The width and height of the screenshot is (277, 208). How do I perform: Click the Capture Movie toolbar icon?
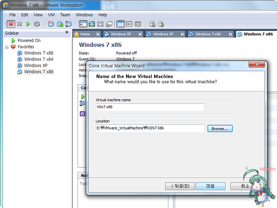(161, 24)
